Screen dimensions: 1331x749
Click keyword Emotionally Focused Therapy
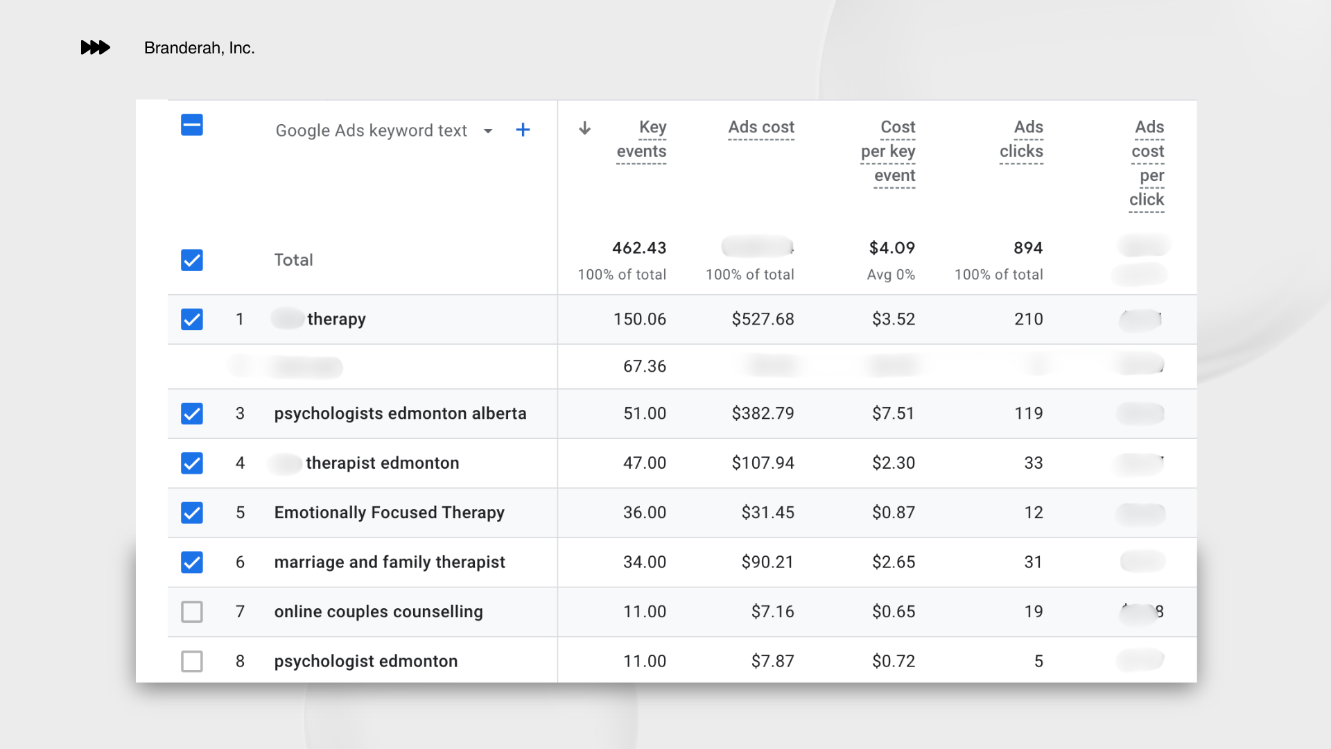click(389, 513)
